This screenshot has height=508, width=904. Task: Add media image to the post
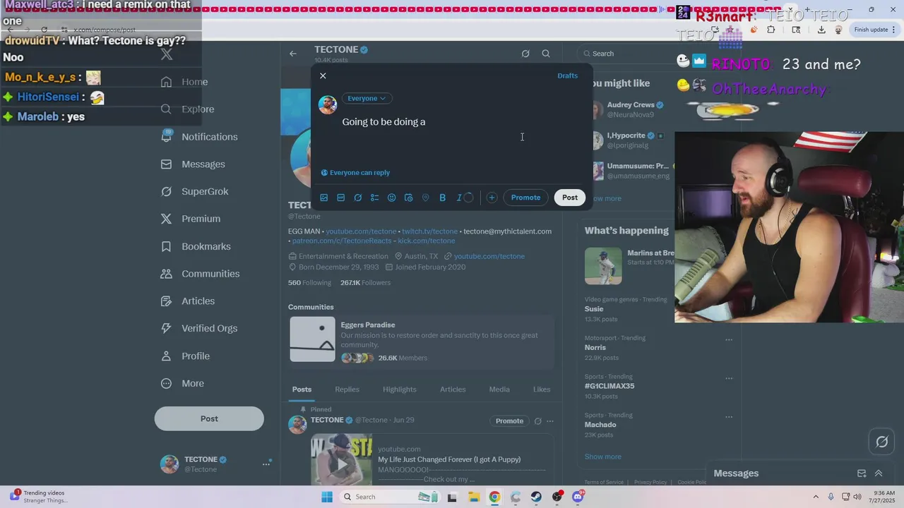pos(324,198)
